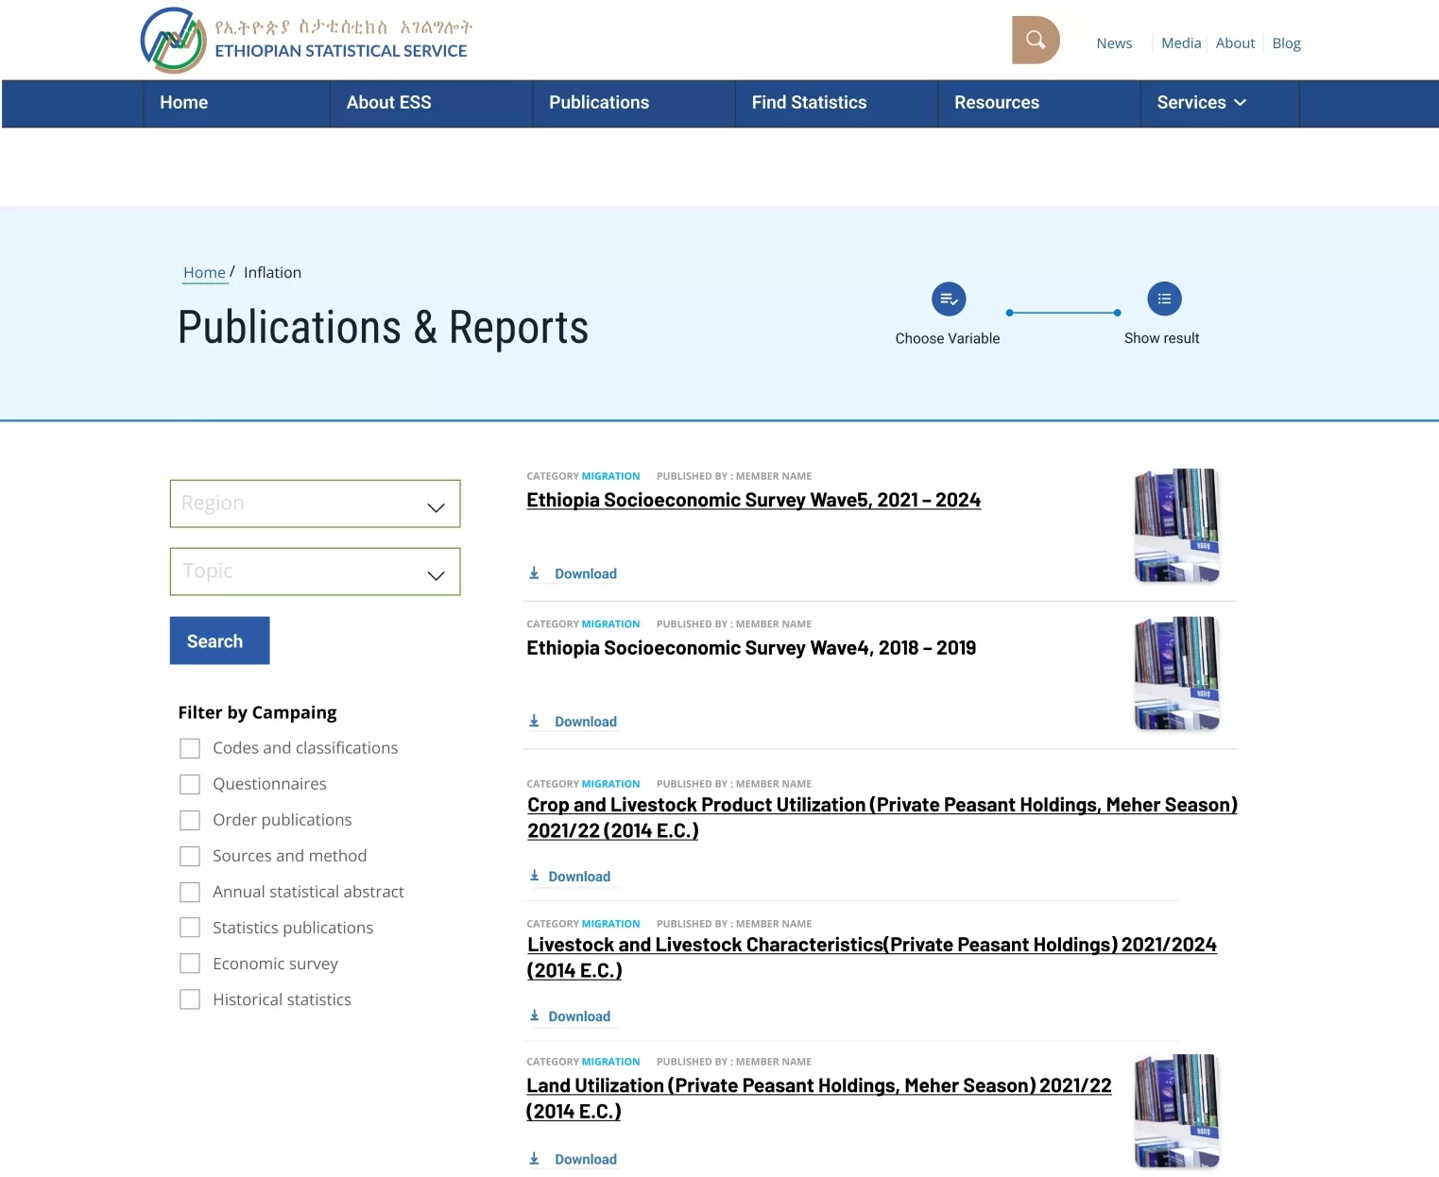Click the search magnifier icon in header
Screen dimensions: 1439x1177
[1036, 40]
